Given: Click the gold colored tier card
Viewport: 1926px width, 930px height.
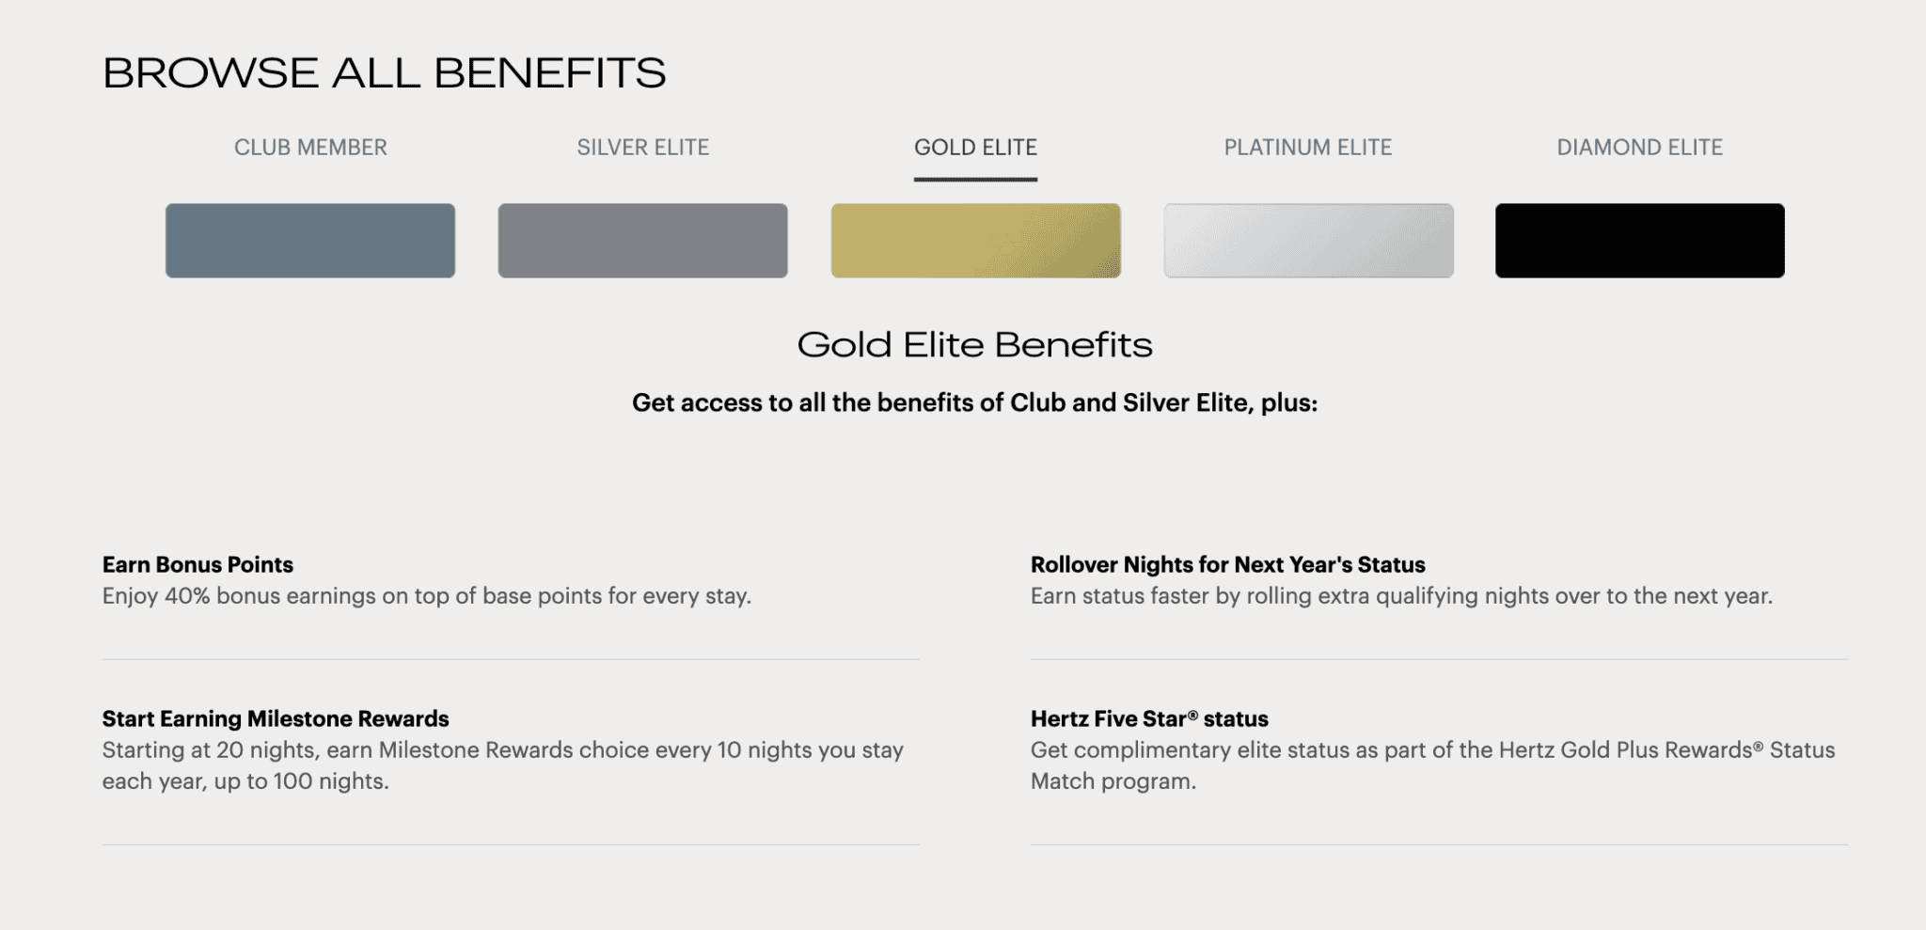Looking at the screenshot, I should [x=975, y=240].
